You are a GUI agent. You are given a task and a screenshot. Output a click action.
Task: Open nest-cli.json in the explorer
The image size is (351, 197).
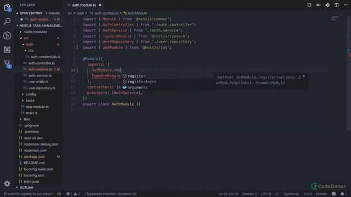33,138
